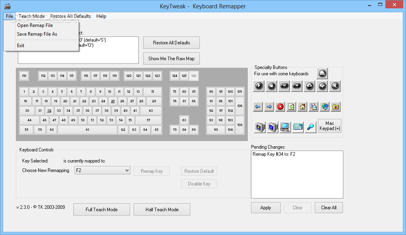406x235 pixels.
Task: Select keyboard key 83
Action: click(x=184, y=120)
